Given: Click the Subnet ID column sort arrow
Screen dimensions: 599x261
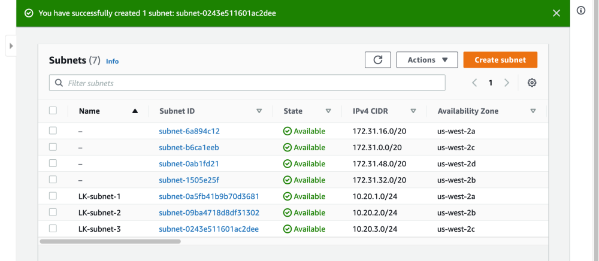Looking at the screenshot, I should click(x=259, y=111).
